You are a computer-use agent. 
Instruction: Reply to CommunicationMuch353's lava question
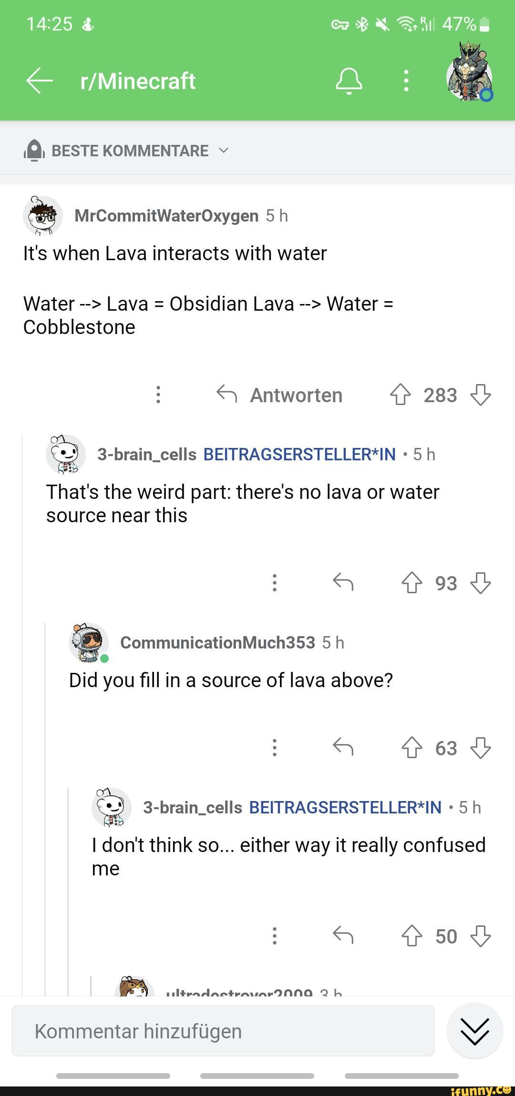343,747
